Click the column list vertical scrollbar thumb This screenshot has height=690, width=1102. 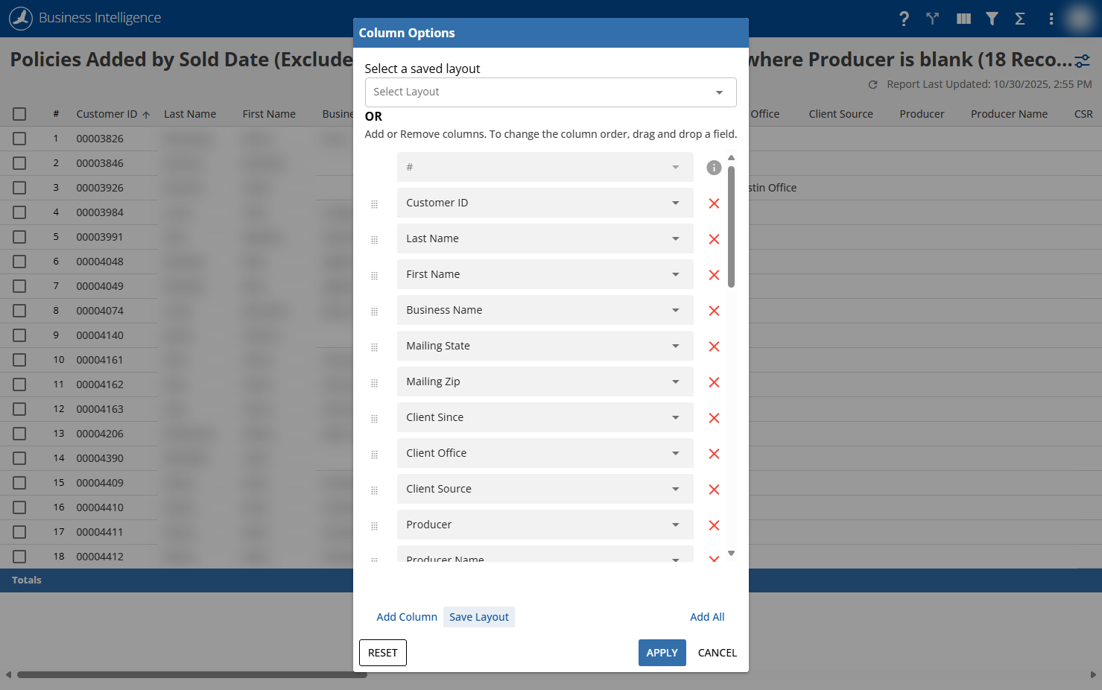[x=732, y=227]
